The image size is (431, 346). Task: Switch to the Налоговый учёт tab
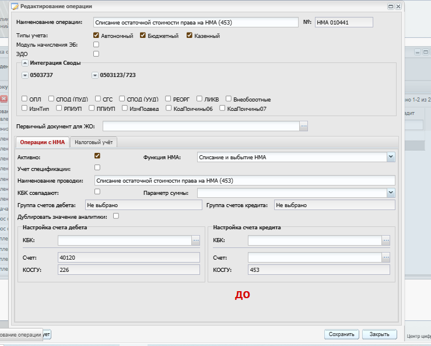[x=94, y=142]
